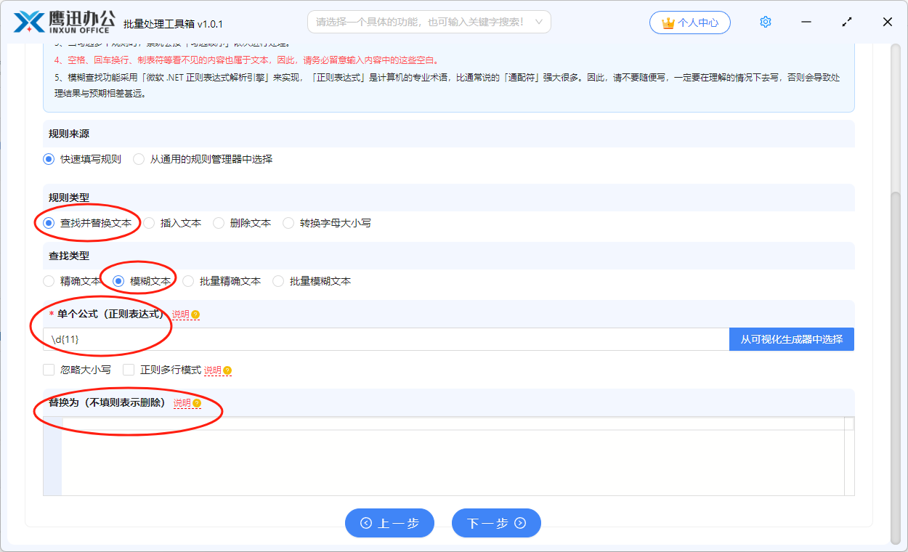This screenshot has width=908, height=552.
Task: Click help icon next to 单个公式 说明
Action: [x=195, y=314]
